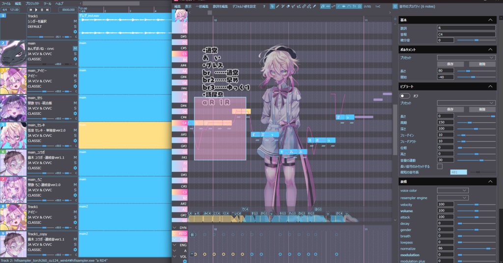Screen dimensions: 503x263
Task: Jump playback to the end
Action: (47, 10)
